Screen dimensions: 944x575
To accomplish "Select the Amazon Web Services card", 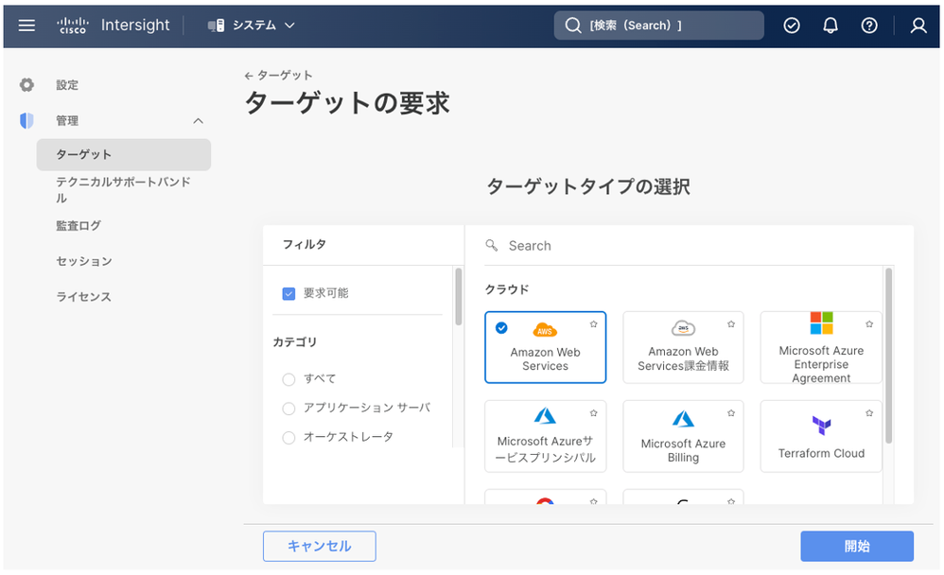I will tap(545, 347).
